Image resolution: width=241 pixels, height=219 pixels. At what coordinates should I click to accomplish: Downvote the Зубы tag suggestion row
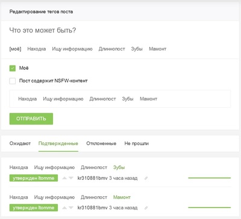pos(70,178)
